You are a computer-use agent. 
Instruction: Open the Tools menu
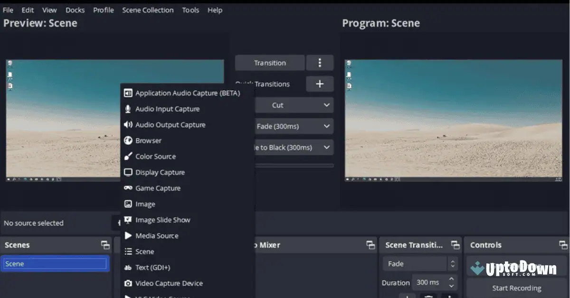click(x=190, y=10)
